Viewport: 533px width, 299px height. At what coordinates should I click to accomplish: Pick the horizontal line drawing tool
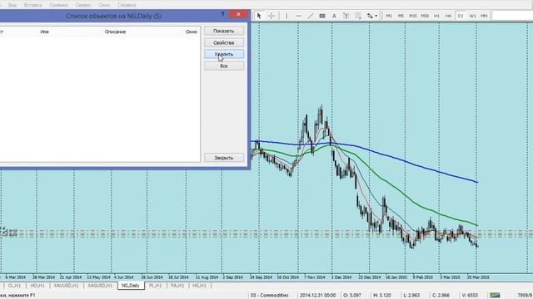[x=298, y=16]
